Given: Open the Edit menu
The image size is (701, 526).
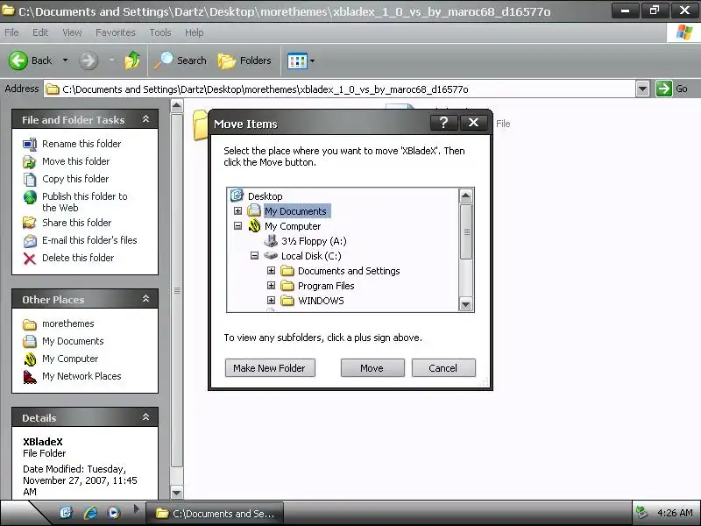Looking at the screenshot, I should pos(40,32).
